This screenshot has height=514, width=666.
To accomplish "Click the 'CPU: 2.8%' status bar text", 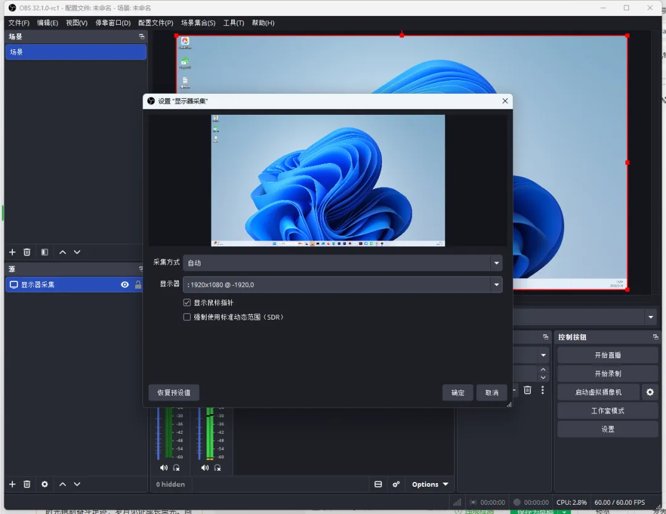I will click(571, 502).
